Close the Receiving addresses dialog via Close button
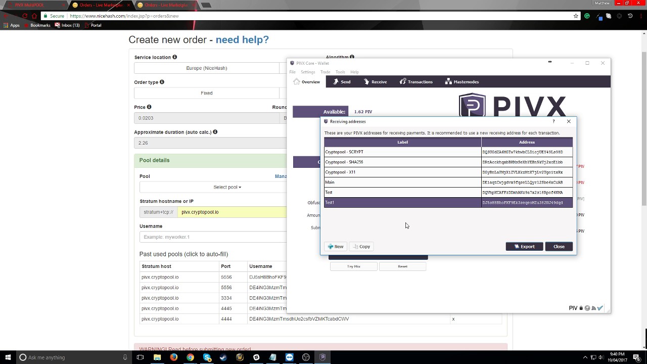Image resolution: width=647 pixels, height=364 pixels. point(559,247)
